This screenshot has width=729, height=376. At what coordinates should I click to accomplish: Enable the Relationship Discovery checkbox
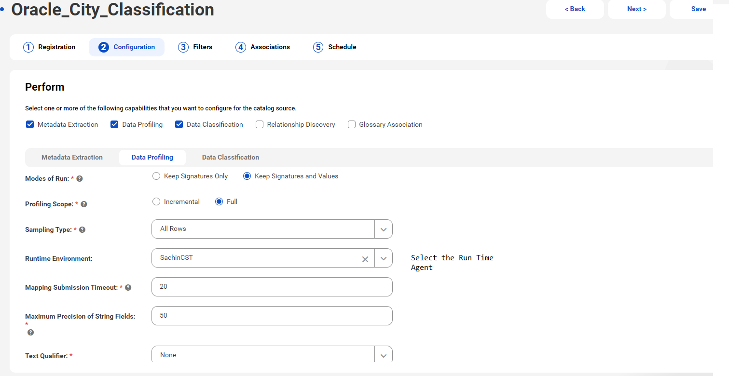tap(260, 124)
